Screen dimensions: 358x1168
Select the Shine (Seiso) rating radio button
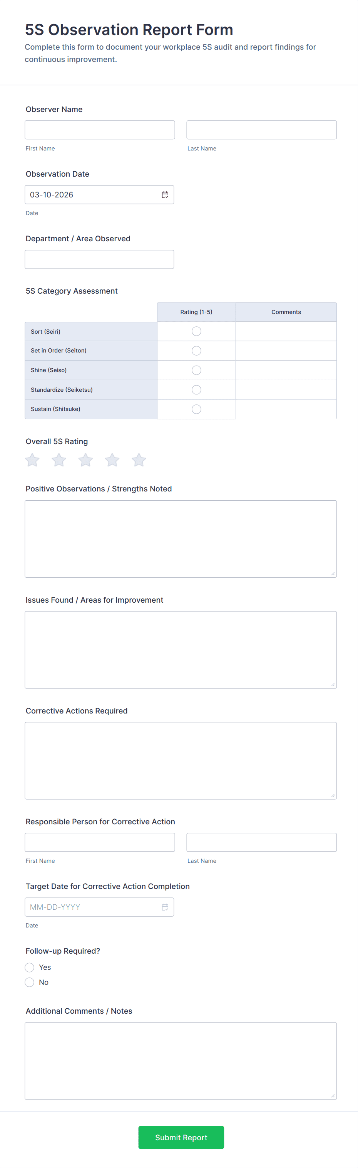point(196,371)
